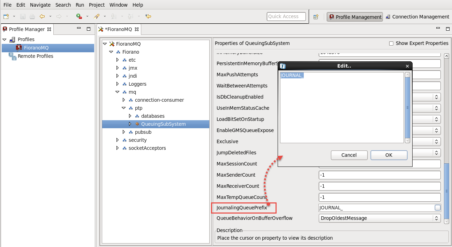The image size is (452, 247).
Task: Expand the security tree node
Action: [x=118, y=140]
